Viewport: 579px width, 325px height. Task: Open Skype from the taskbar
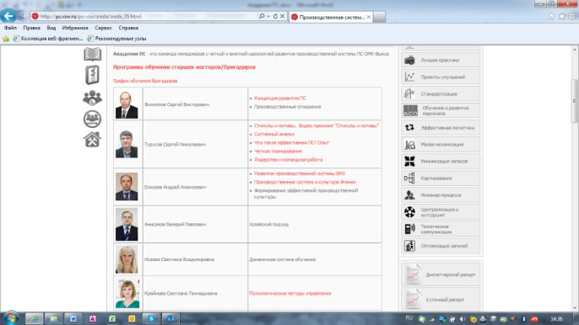click(151, 318)
